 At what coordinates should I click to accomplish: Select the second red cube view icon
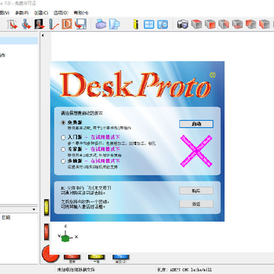click(210, 24)
